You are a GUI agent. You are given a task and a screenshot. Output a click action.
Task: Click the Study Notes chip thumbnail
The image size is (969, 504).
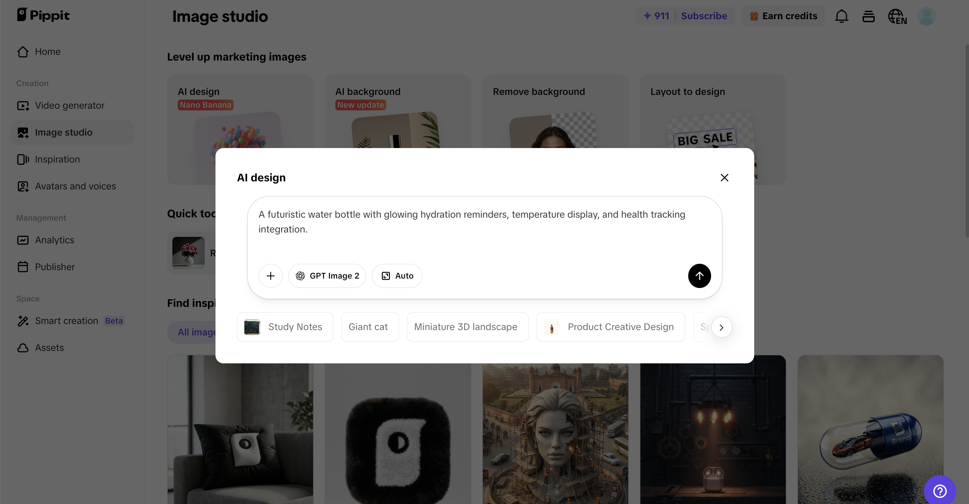pos(252,327)
